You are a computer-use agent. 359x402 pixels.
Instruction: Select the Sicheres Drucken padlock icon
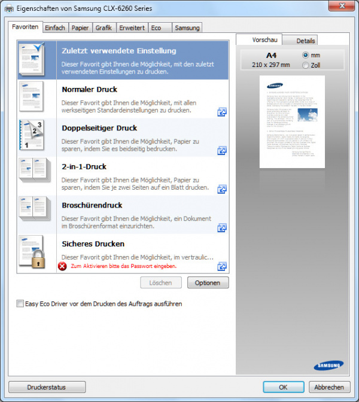tap(31, 251)
